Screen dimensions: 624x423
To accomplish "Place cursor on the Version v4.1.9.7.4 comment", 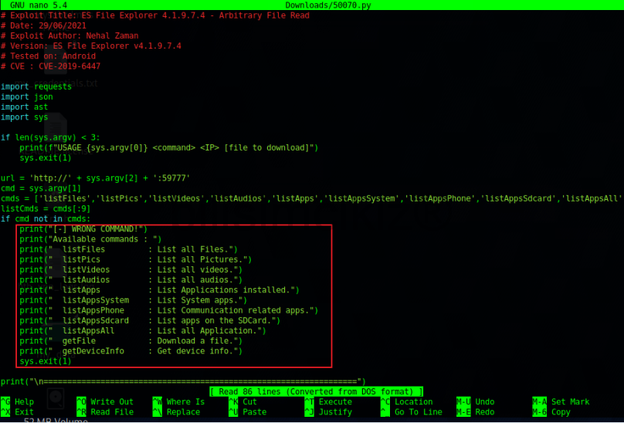I will click(90, 46).
